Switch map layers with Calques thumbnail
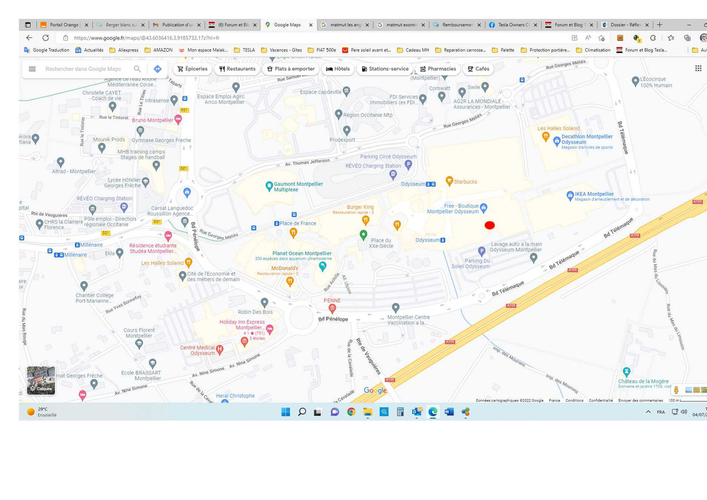Viewport: 707px width, 500px height. click(41, 381)
